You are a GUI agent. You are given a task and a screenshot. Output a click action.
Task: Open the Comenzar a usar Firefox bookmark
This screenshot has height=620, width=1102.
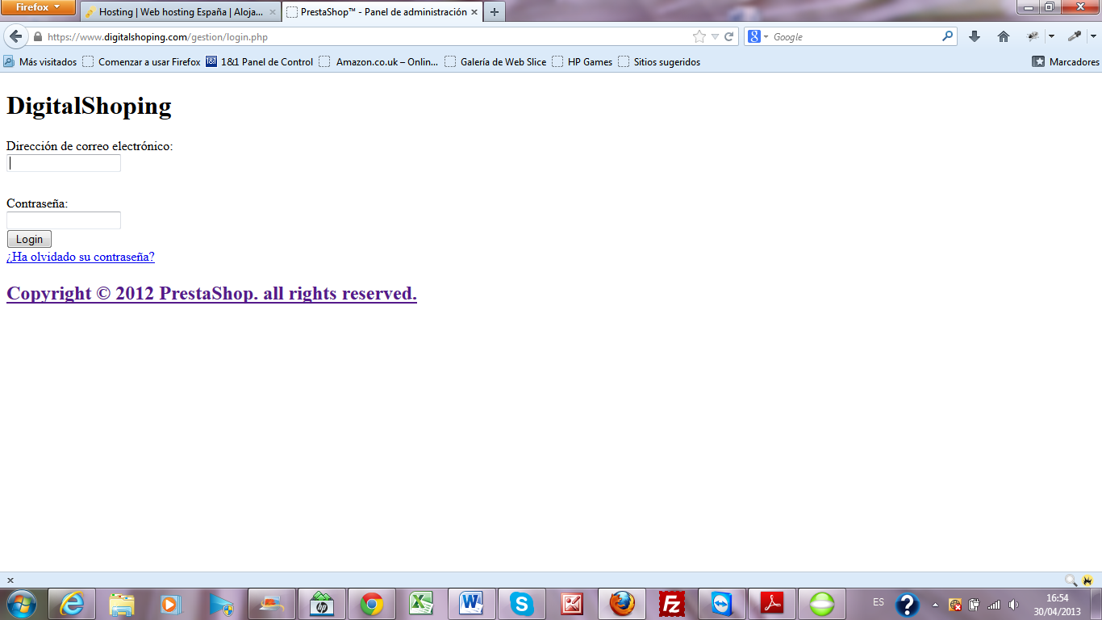142,62
